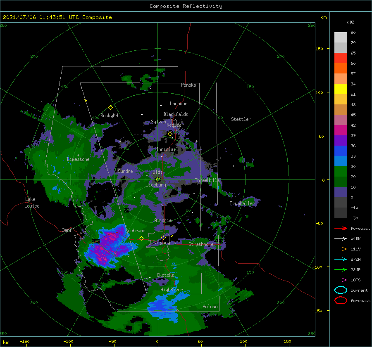Click the lightest gray 80–70 dBZ swatch
Image resolution: width=372 pixels, height=347 pixels.
tap(341, 38)
